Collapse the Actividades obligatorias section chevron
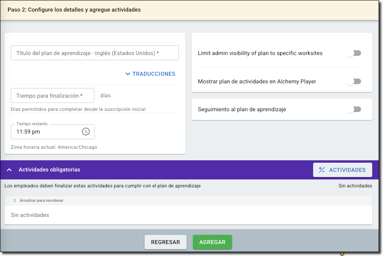The height and width of the screenshot is (256, 383). pyautogui.click(x=9, y=170)
